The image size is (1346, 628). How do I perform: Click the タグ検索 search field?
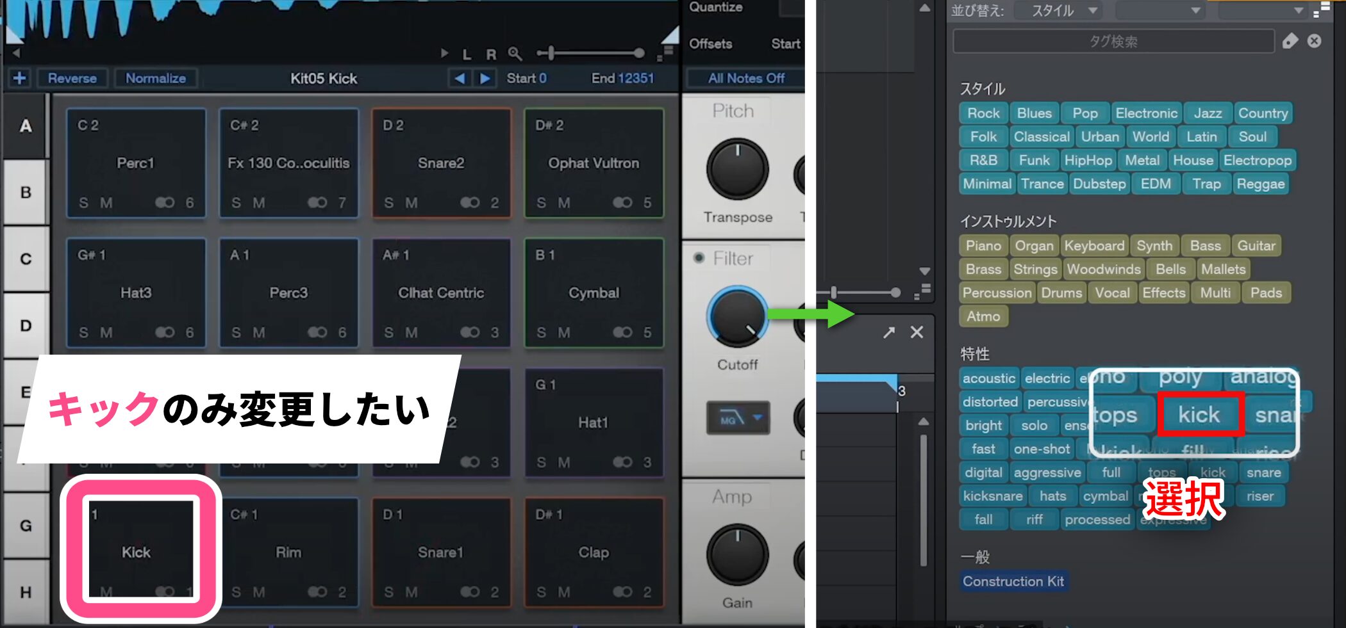pos(1113,42)
